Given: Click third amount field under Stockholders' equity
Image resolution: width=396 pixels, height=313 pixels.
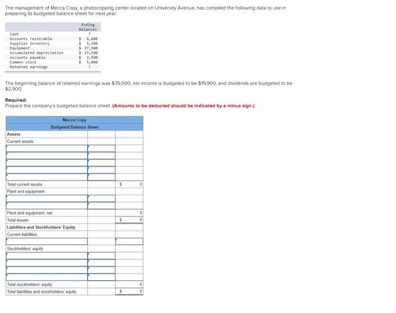Looking at the screenshot, I should click(x=101, y=270).
